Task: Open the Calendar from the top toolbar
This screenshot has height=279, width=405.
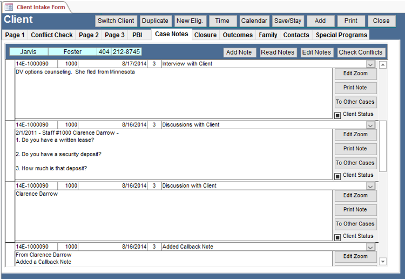Action: tap(254, 21)
